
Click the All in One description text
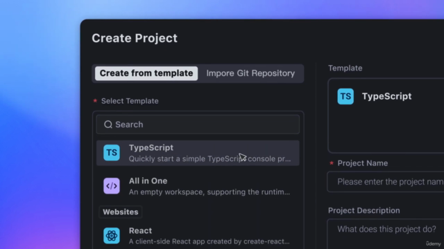pyautogui.click(x=210, y=192)
